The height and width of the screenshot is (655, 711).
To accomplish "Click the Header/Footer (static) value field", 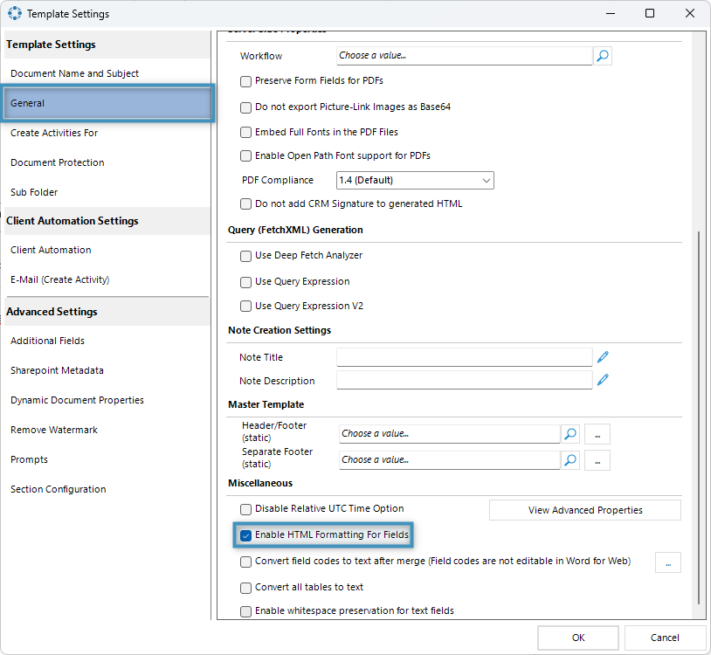I will pos(449,434).
